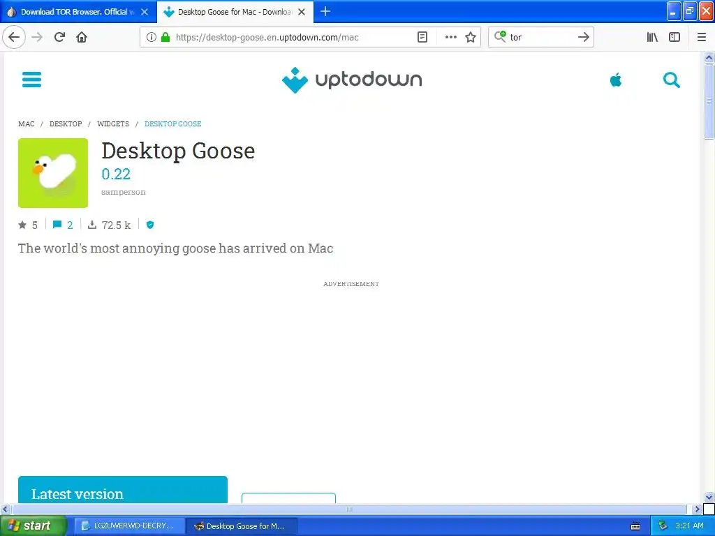Toggle reader view in address bar
715x536 pixels.
422,37
